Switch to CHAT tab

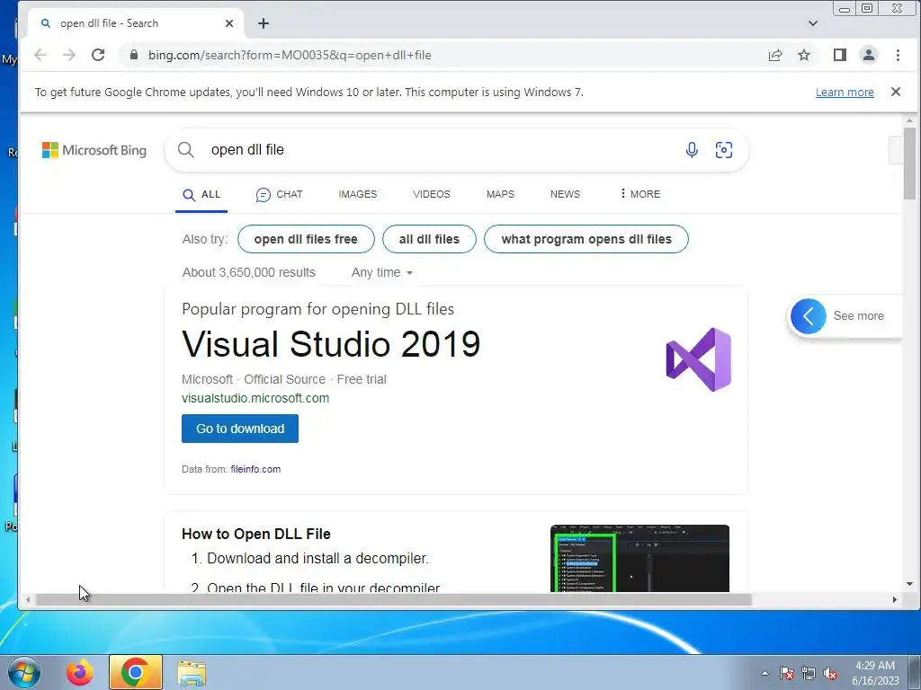[x=279, y=194]
